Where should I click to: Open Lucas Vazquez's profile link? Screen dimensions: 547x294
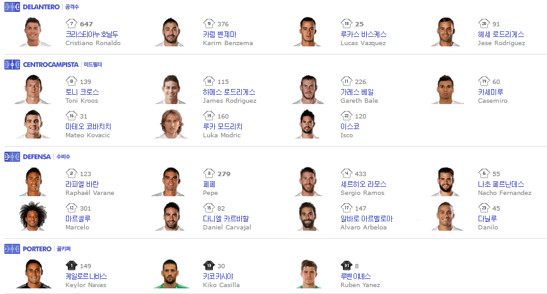pos(363,34)
